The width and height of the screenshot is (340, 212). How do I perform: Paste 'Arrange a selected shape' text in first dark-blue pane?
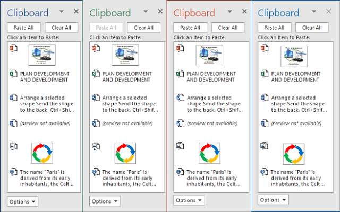(47, 104)
